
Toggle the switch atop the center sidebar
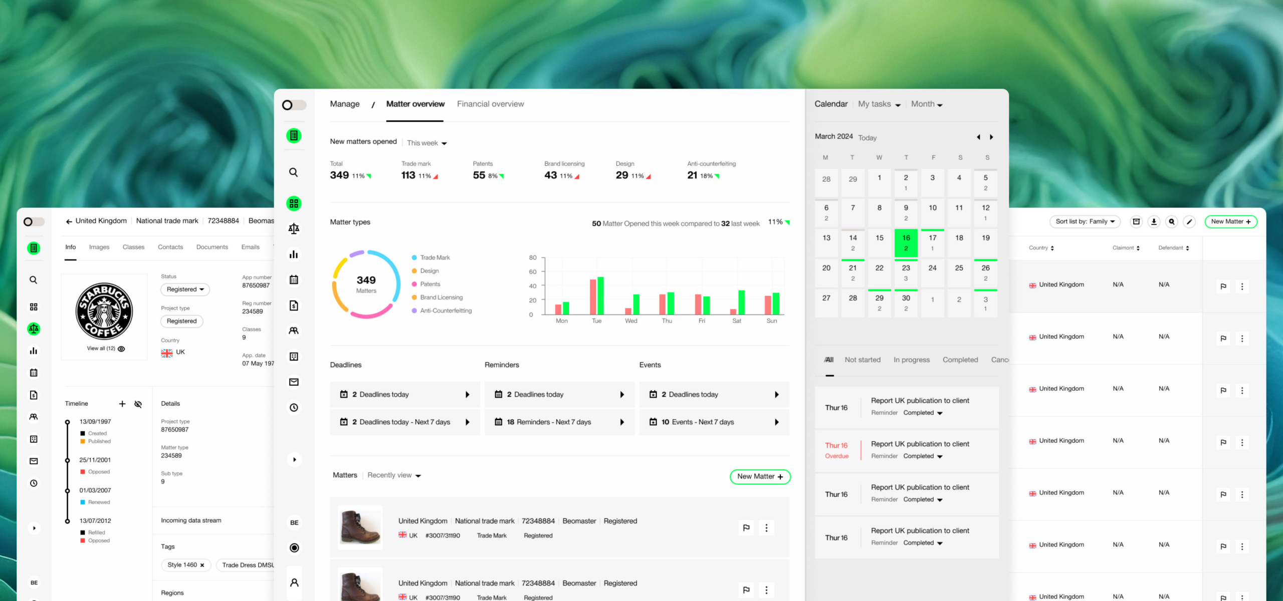(x=294, y=105)
